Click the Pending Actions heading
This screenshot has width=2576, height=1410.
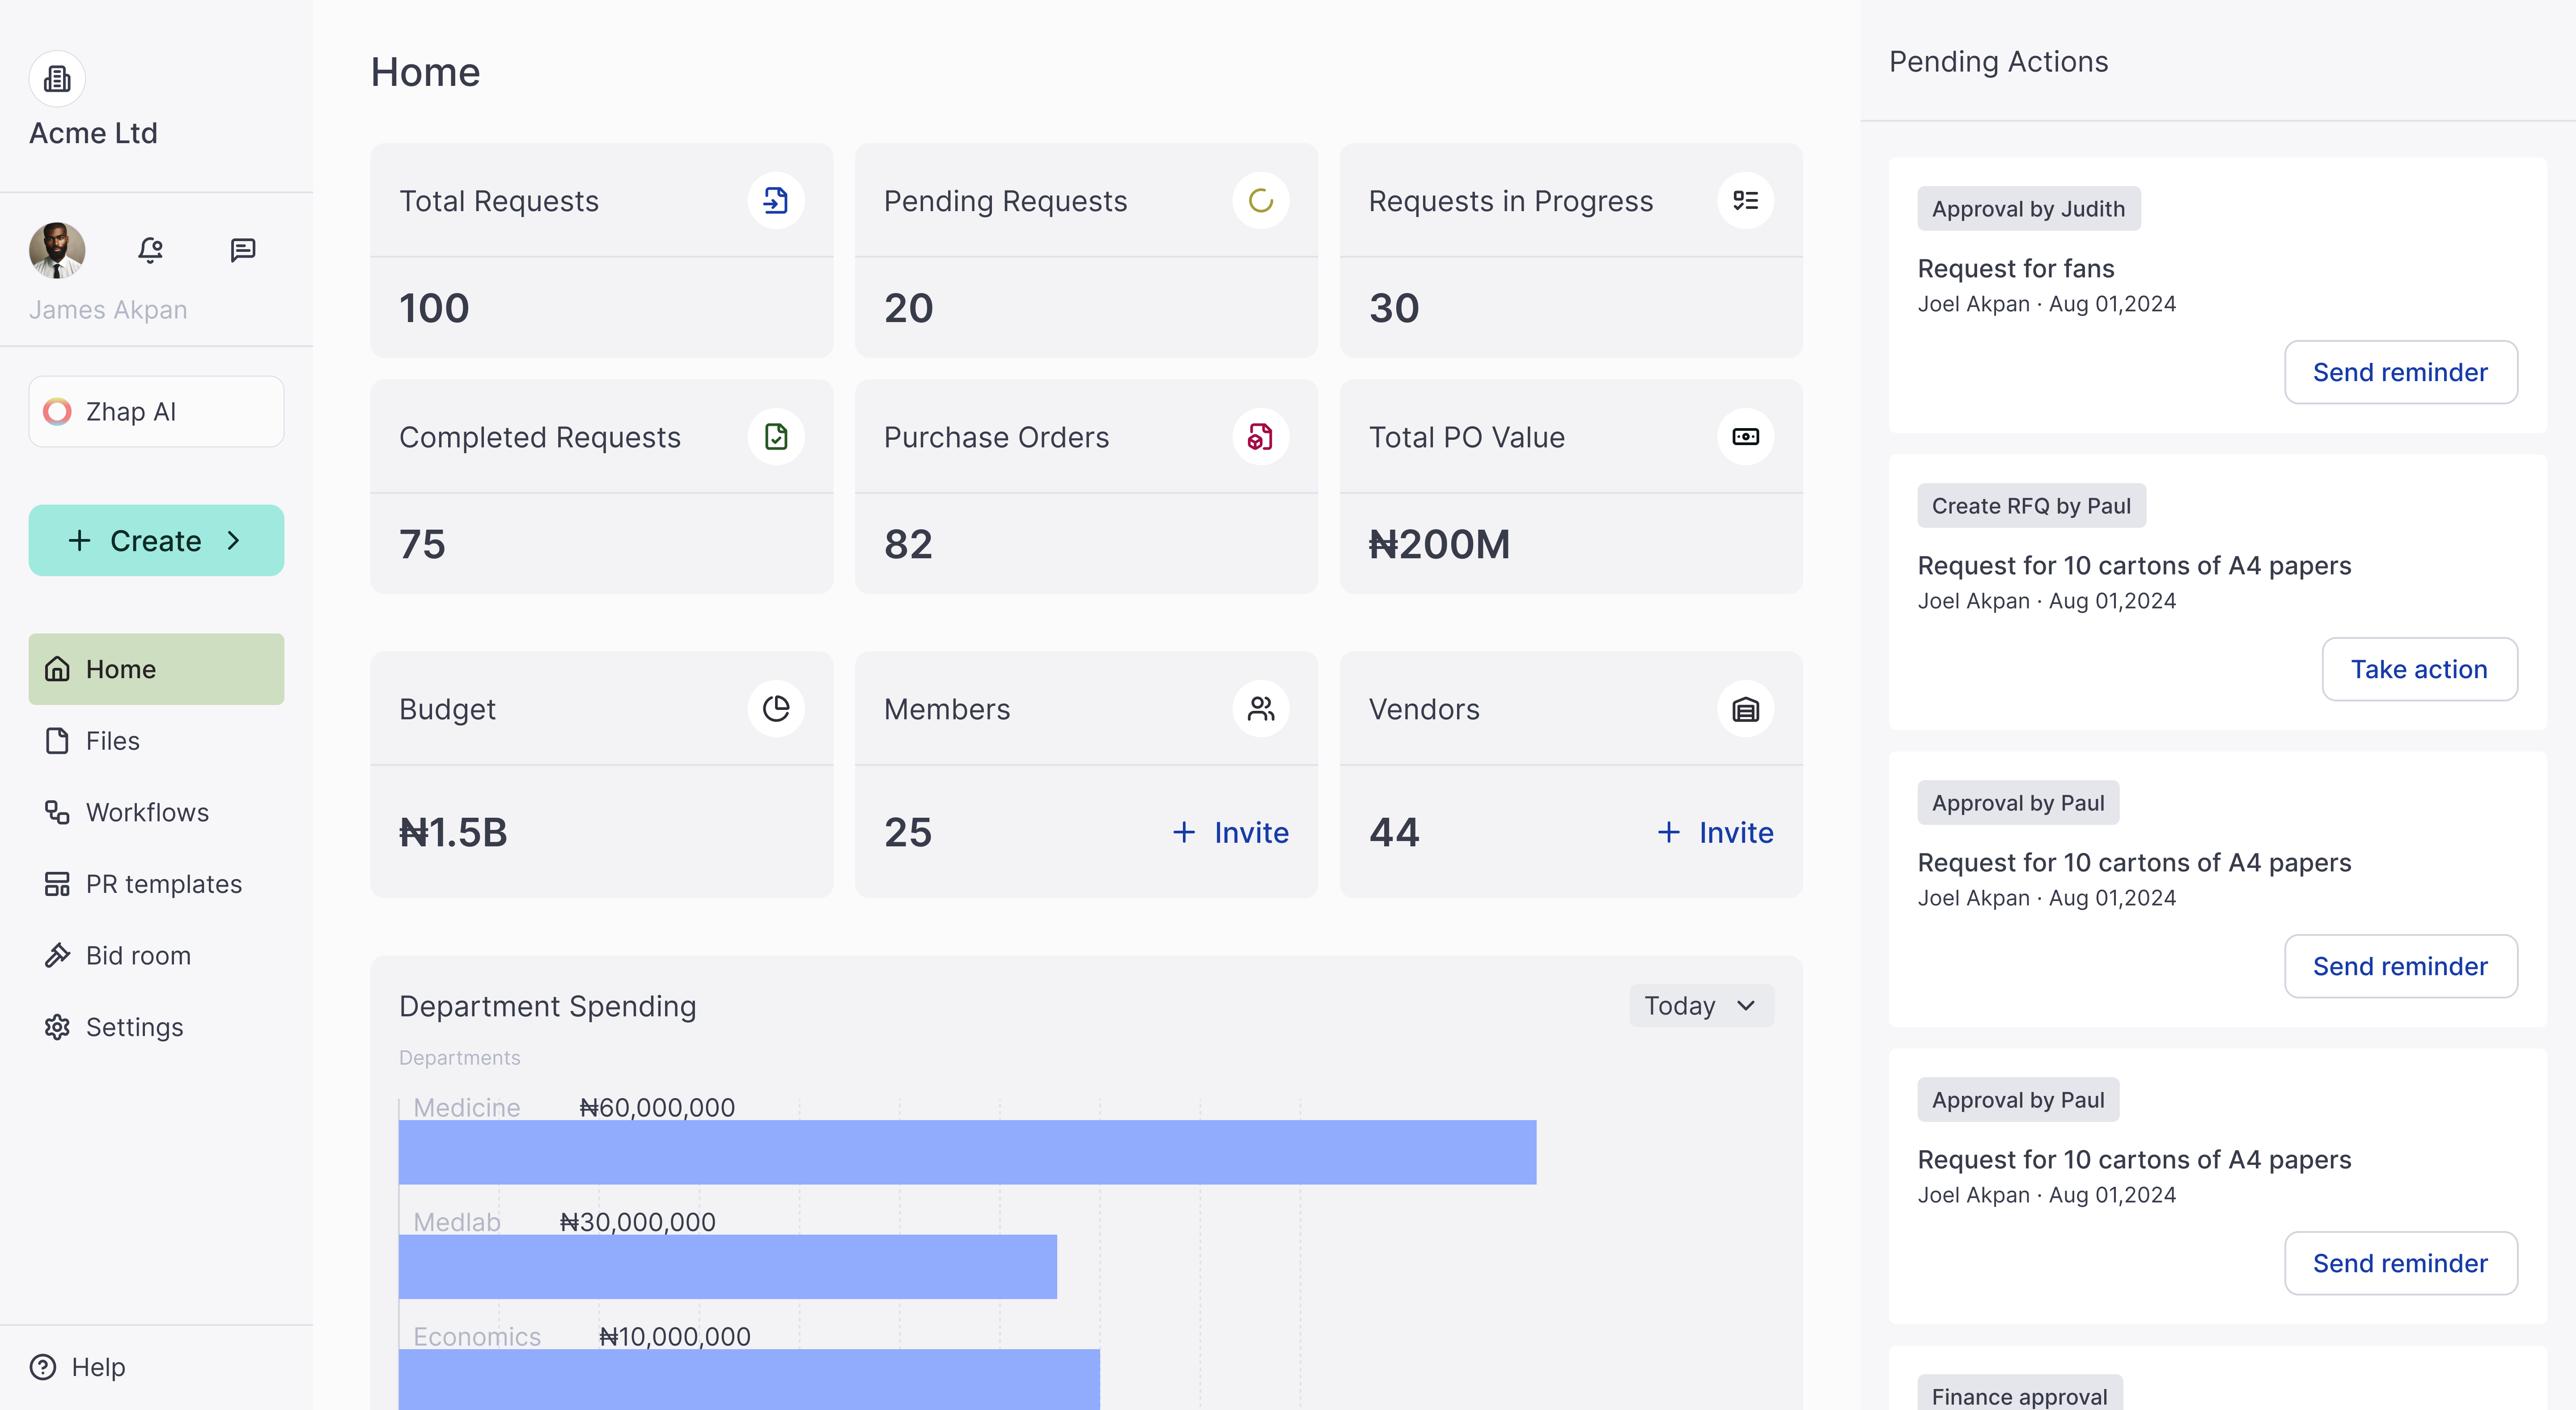[x=1998, y=62]
